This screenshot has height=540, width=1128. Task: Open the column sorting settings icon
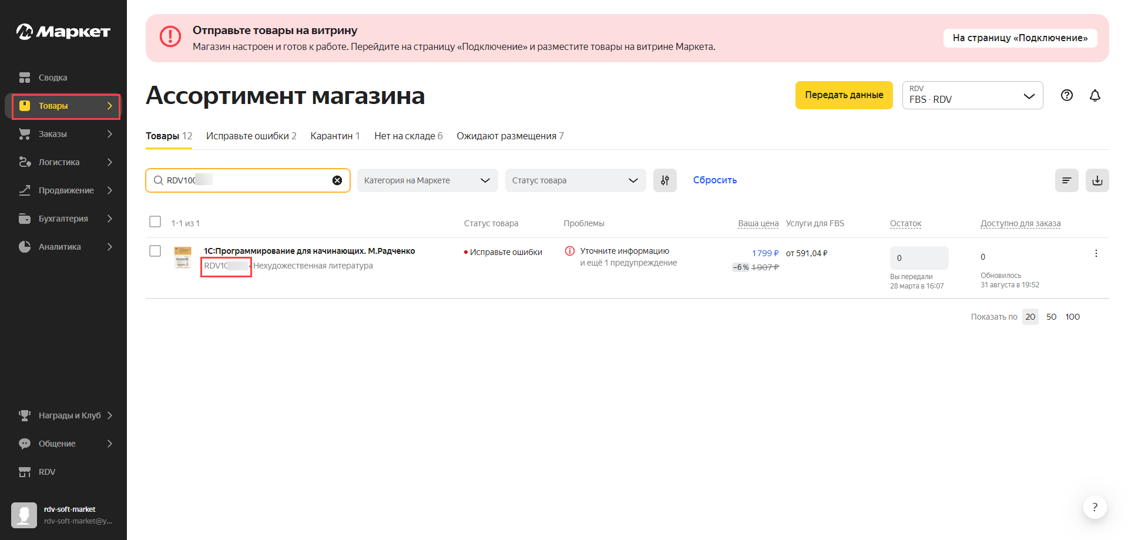(1067, 180)
